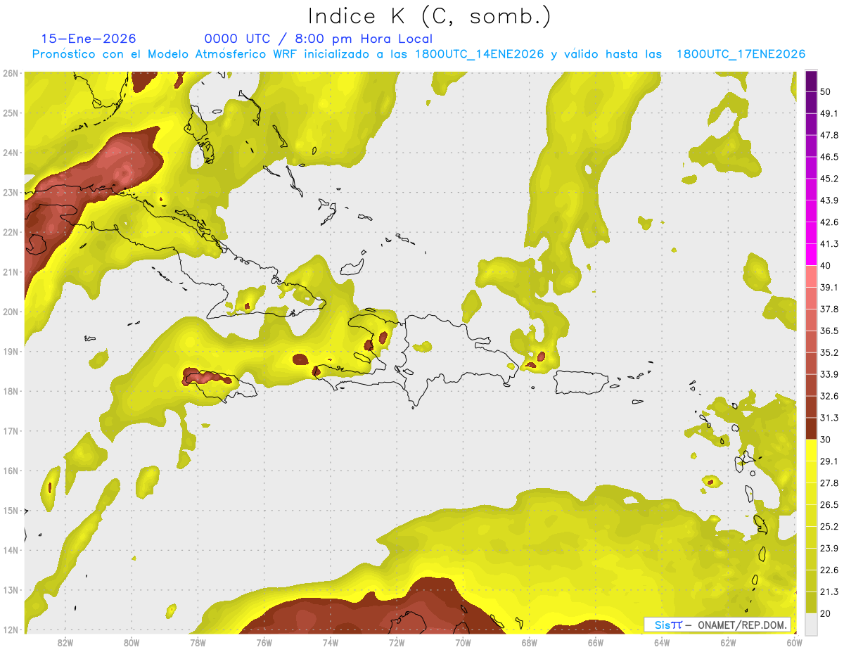Click the 17N latitude label
844x652 pixels.
tap(10, 430)
